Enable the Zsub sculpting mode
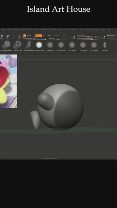The height and width of the screenshot is (208, 117). [x=57, y=36]
